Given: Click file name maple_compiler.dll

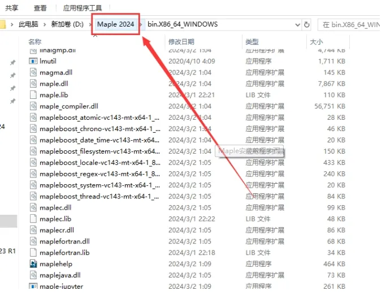Looking at the screenshot, I should [x=69, y=106].
